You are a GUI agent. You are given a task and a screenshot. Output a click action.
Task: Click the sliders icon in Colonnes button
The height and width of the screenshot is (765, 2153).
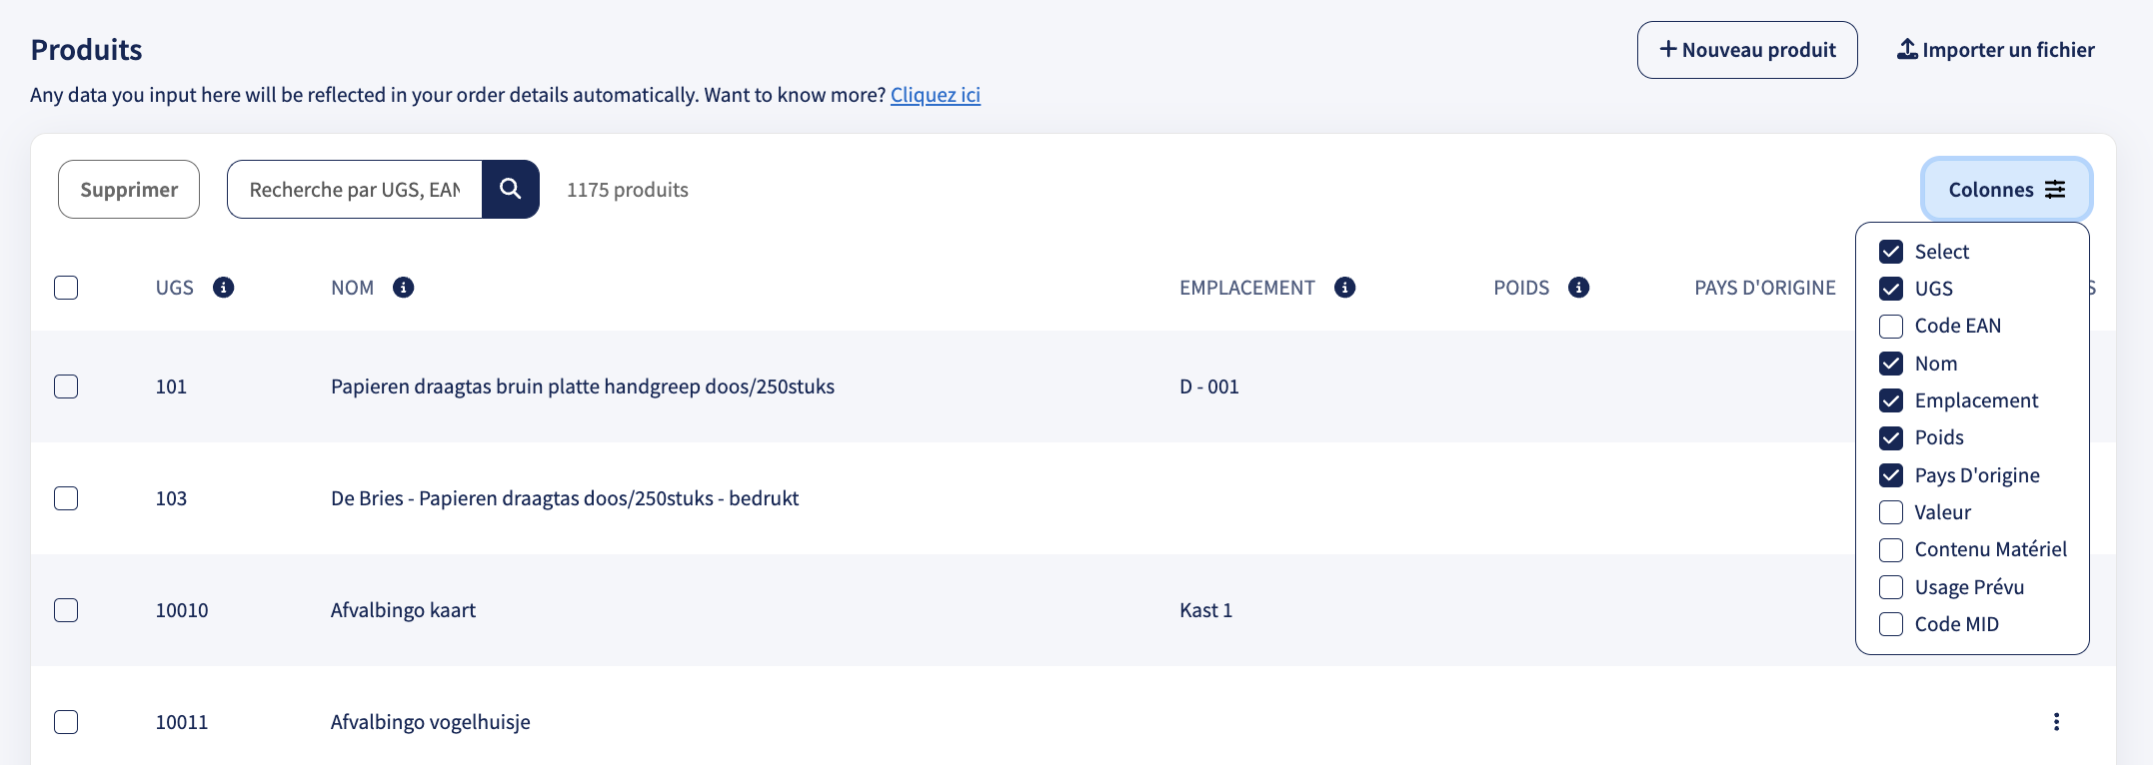2055,190
